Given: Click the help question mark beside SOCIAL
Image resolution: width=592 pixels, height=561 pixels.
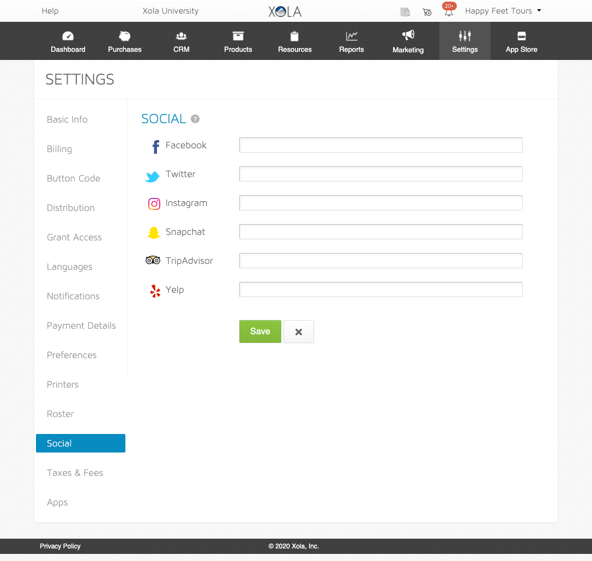Looking at the screenshot, I should [195, 119].
